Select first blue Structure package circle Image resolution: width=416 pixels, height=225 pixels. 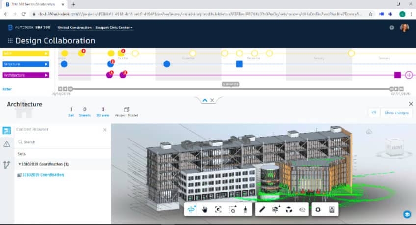pyautogui.click(x=64, y=64)
